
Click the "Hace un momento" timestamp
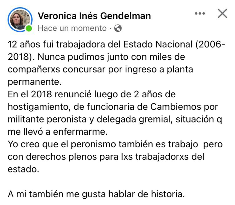[x=72, y=28]
